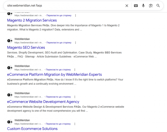
Task: Open Magento 2 Migration Services result
Action: [x=32, y=20]
